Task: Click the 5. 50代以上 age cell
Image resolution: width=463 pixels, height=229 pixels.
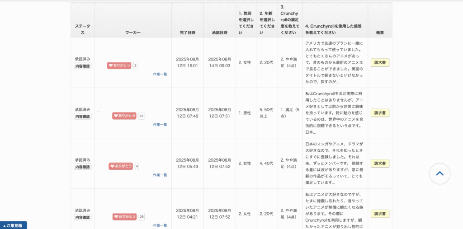Action: point(266,113)
